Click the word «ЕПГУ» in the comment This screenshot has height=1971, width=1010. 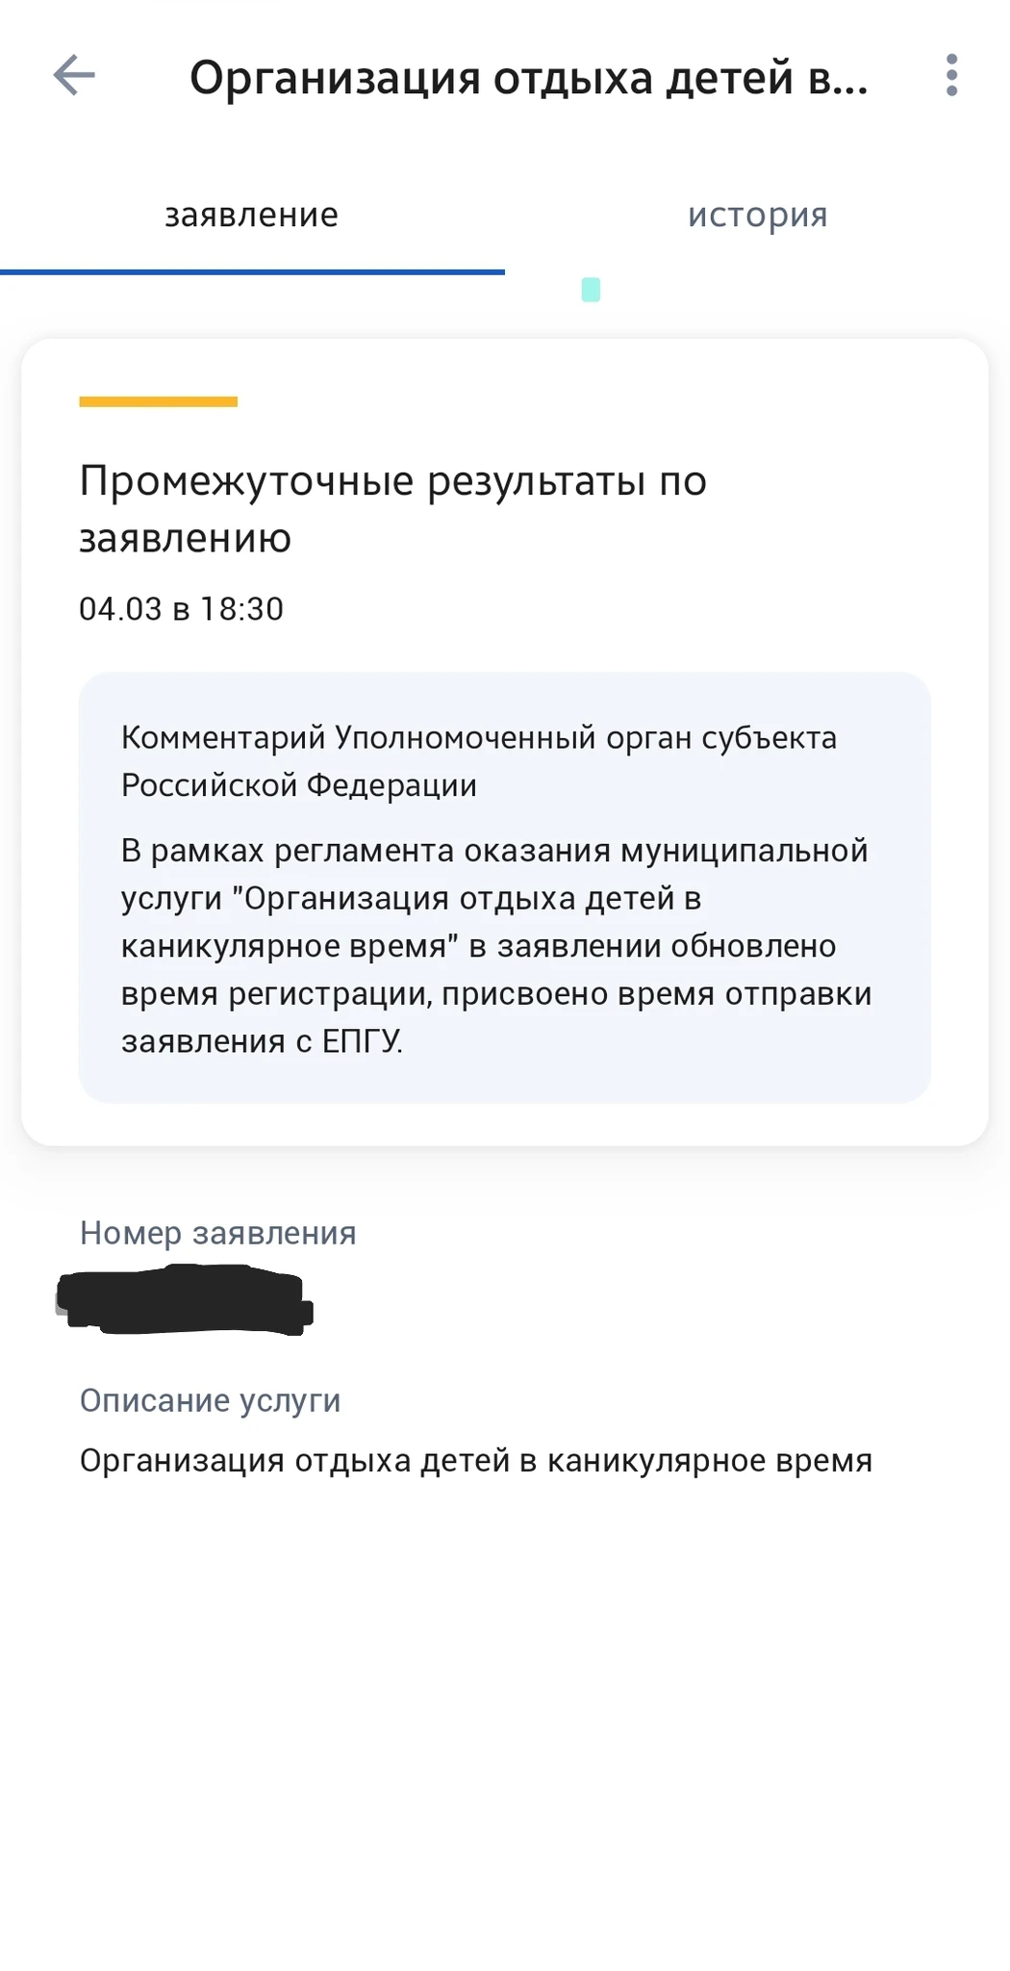click(362, 1041)
